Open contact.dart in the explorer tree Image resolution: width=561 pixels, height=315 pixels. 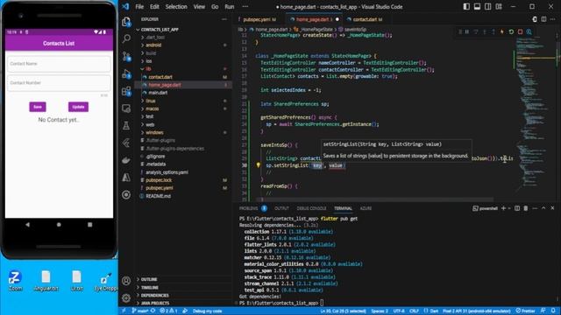click(x=160, y=77)
